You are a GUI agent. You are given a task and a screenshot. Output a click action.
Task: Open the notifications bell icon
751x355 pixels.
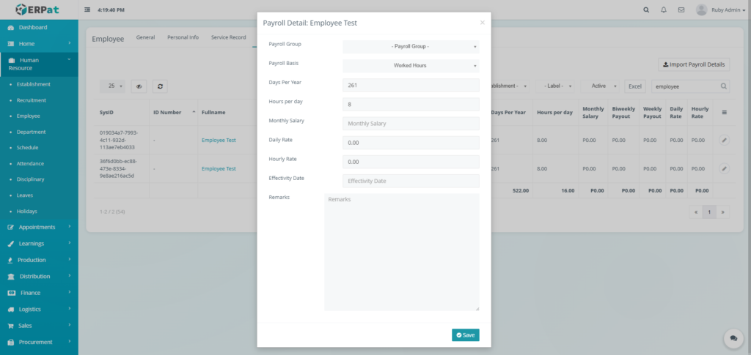pyautogui.click(x=664, y=10)
